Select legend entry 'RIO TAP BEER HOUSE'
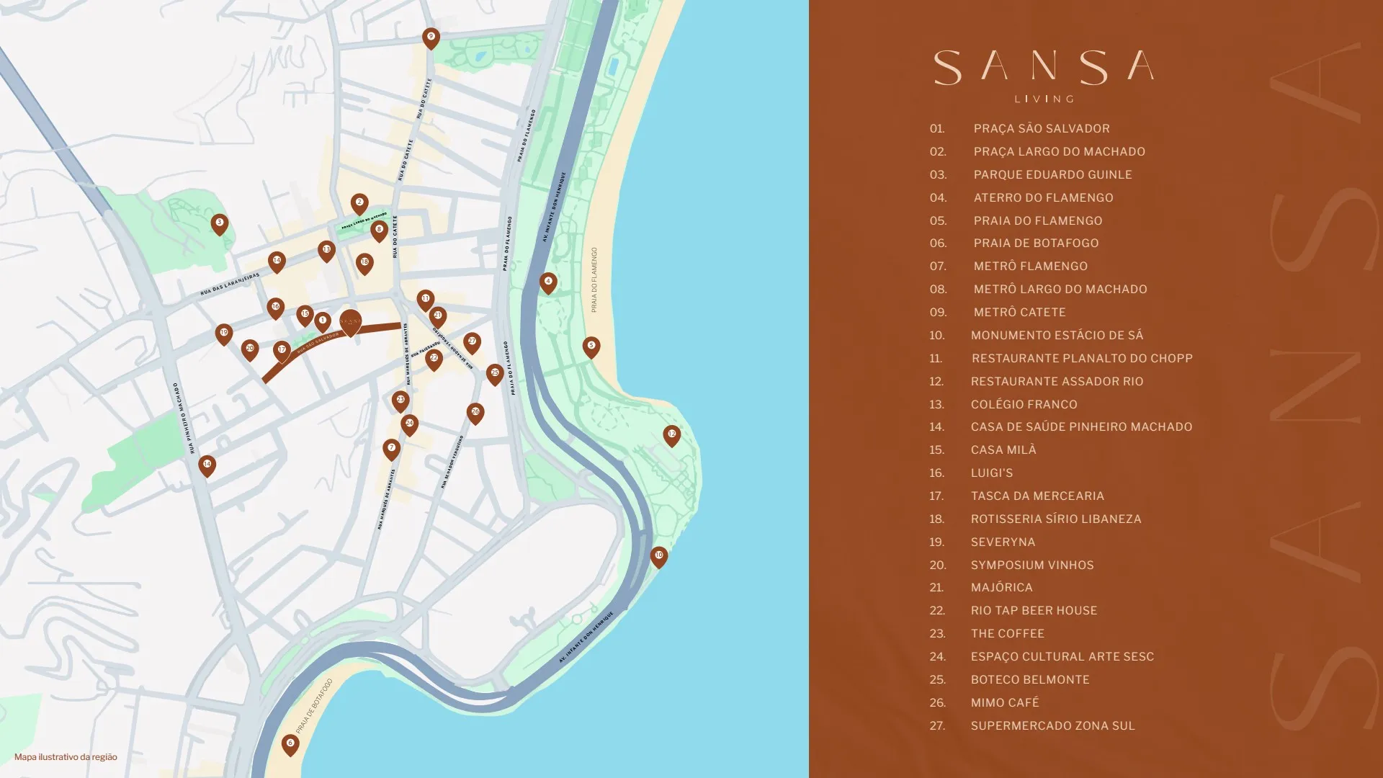This screenshot has width=1383, height=778. [x=1034, y=610]
